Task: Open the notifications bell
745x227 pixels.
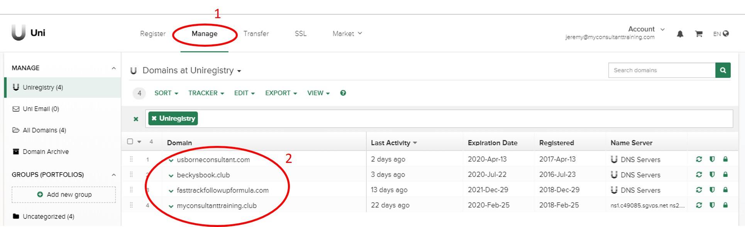Action: 680,34
